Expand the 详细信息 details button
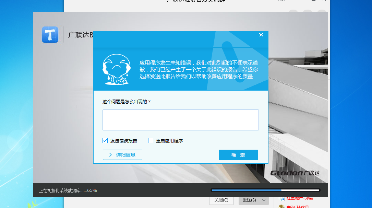This screenshot has width=372, height=208. click(x=122, y=155)
